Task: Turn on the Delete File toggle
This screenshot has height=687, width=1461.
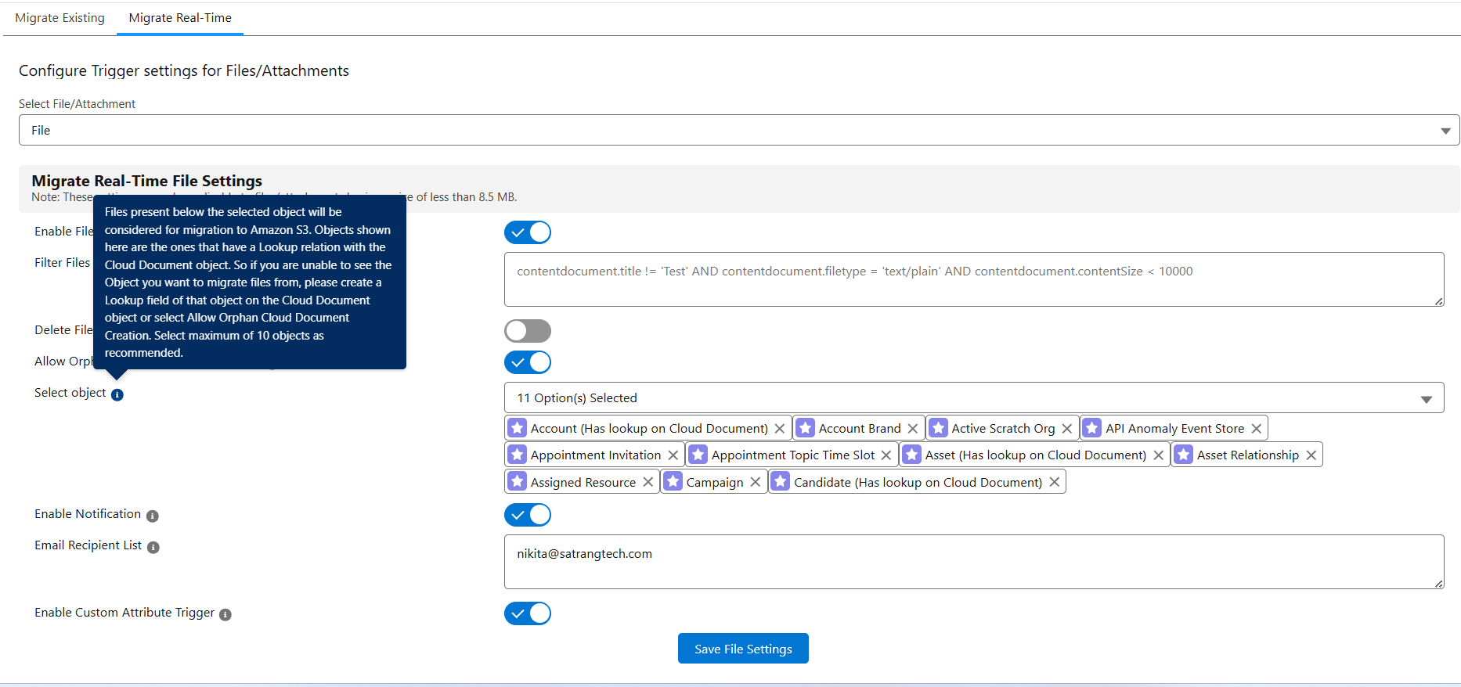Action: pos(528,331)
